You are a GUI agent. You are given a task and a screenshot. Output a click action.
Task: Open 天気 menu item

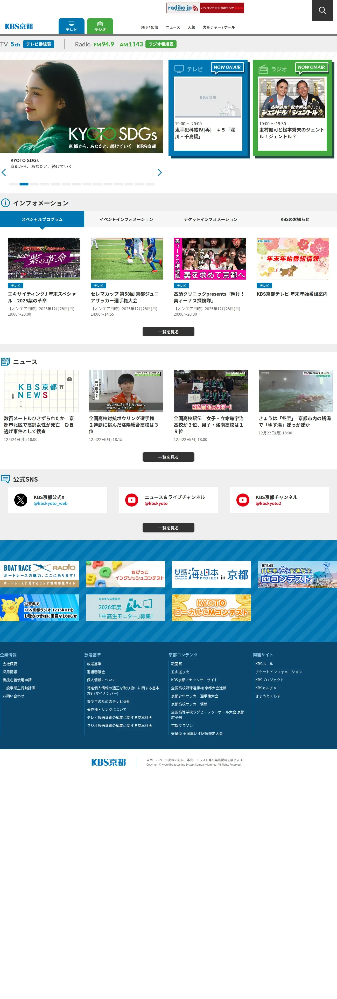pos(192,27)
